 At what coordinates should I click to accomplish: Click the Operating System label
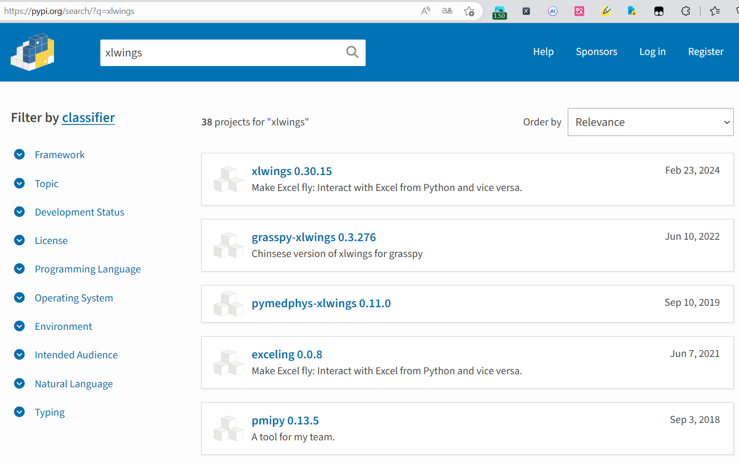(74, 298)
